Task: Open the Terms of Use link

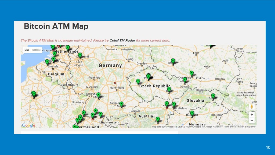Action: (230, 126)
